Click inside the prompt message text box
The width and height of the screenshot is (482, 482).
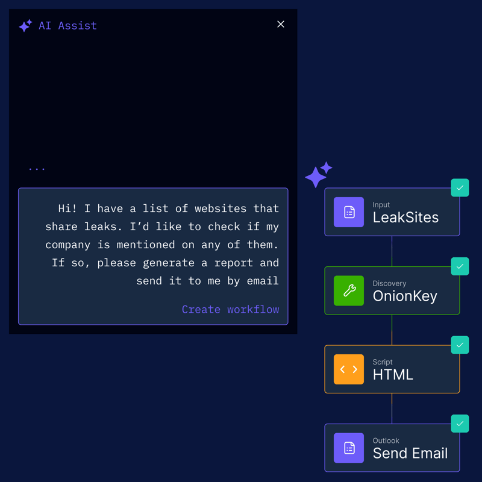click(x=153, y=257)
